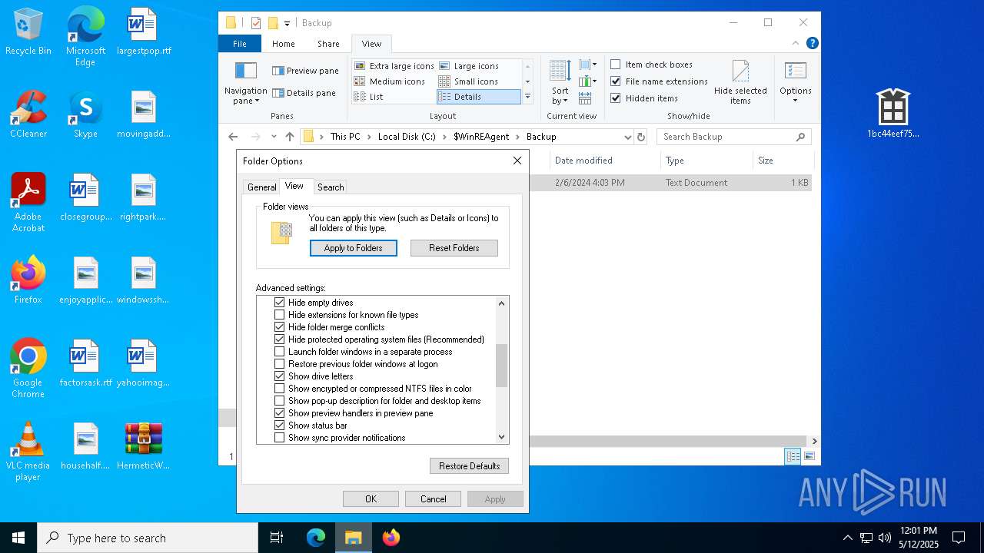Open Microsoft Edge from taskbar

coord(316,538)
